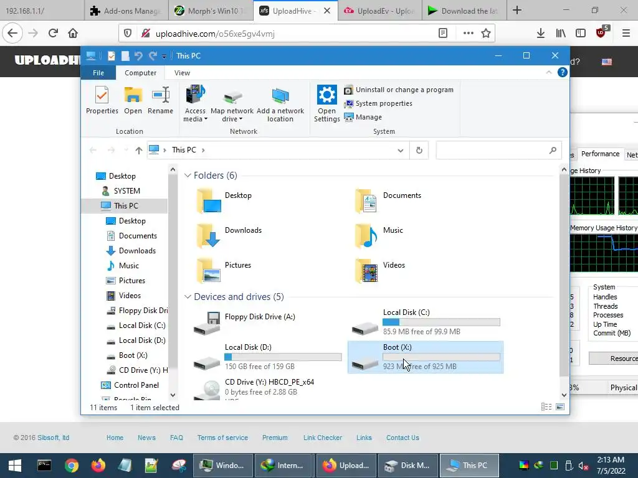
Task: Click Boot (X:) in navigation pane
Action: tap(133, 355)
